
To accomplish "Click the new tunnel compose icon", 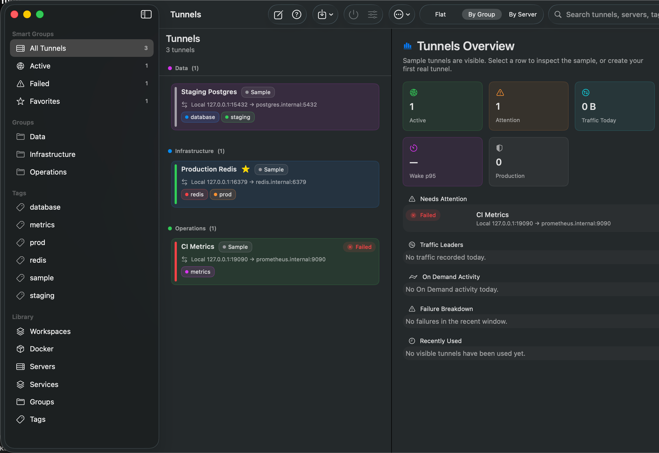I will [278, 15].
